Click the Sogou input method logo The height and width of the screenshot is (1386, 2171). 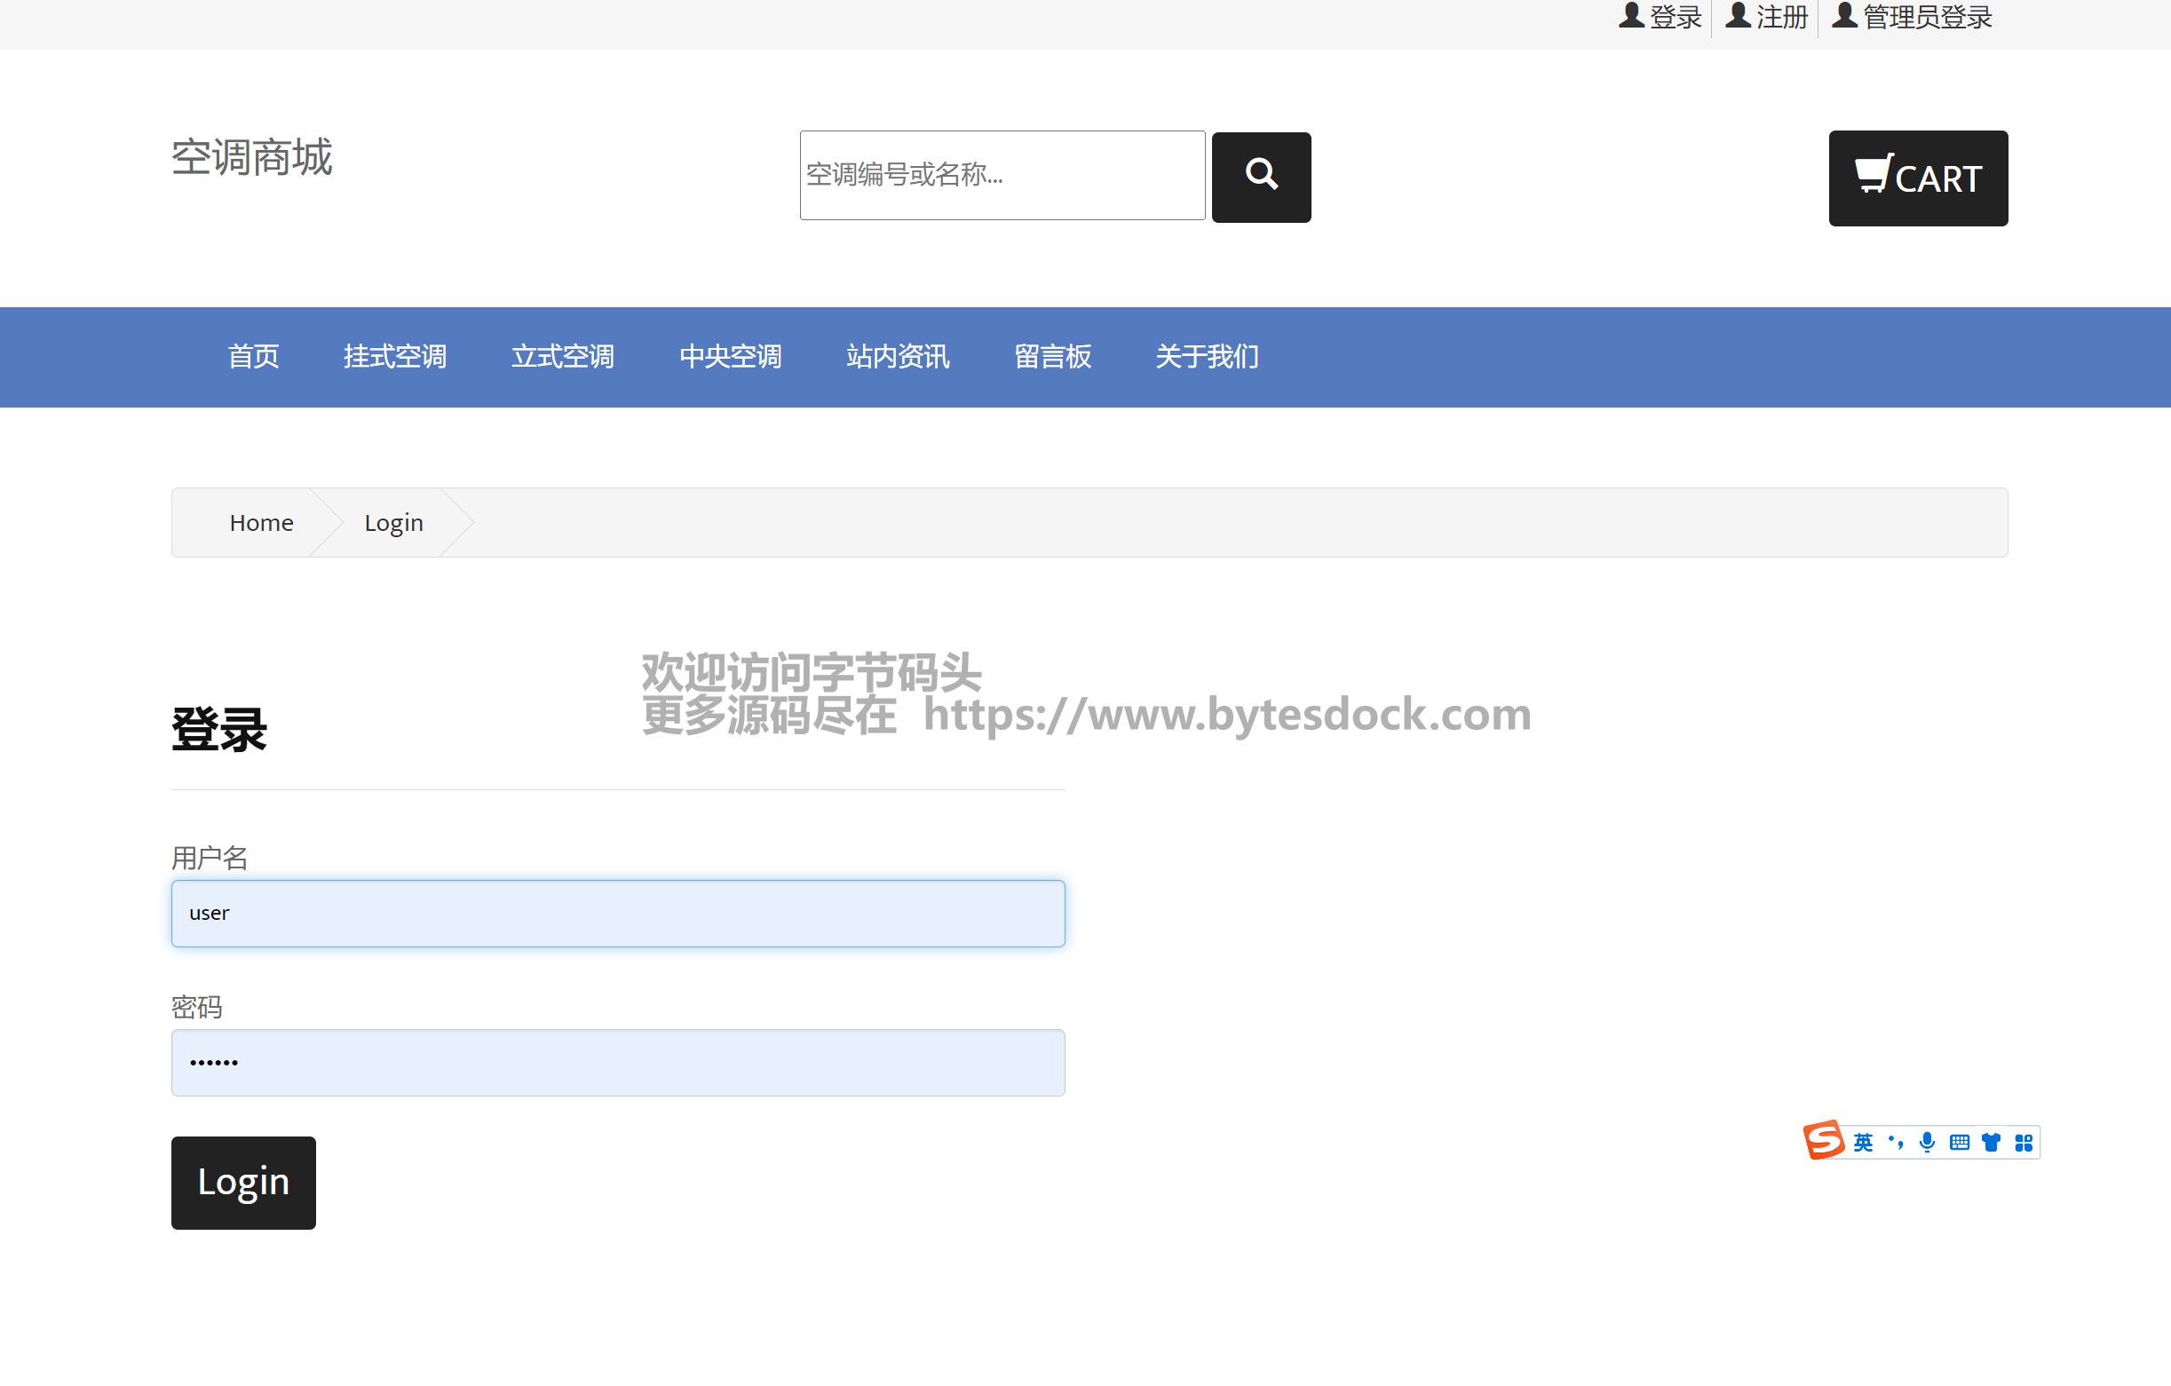[x=1823, y=1140]
